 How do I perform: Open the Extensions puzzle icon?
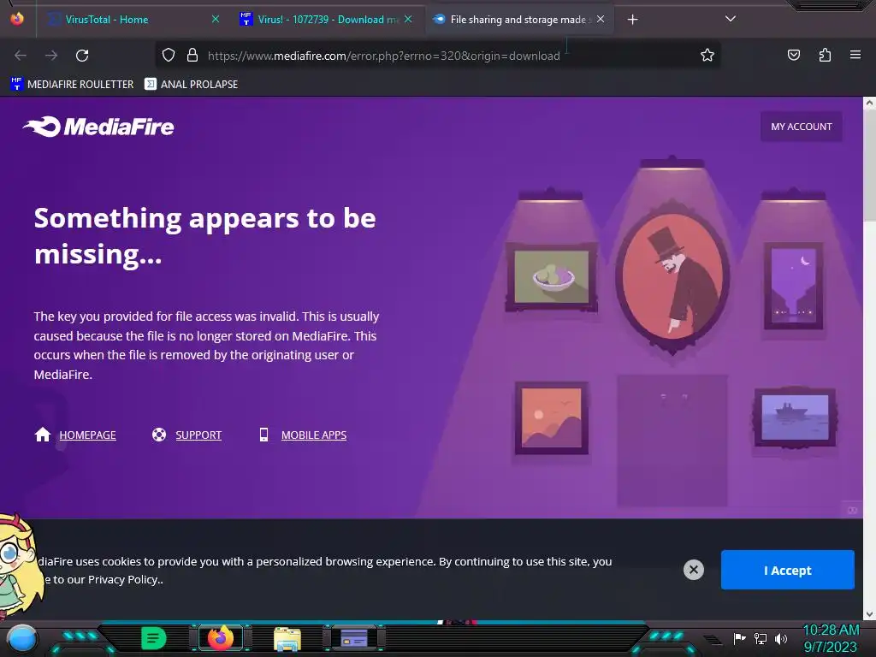coord(825,55)
